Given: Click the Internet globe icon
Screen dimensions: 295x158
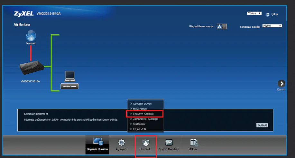Looking at the screenshot, I should pos(31,35).
